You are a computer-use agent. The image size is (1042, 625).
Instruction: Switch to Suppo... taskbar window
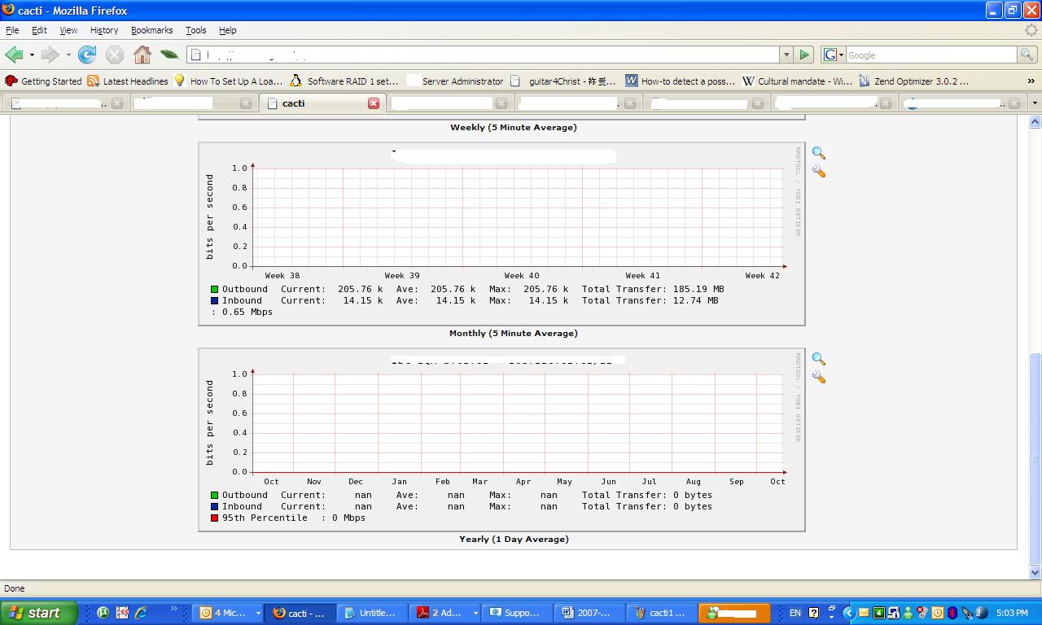[x=515, y=613]
